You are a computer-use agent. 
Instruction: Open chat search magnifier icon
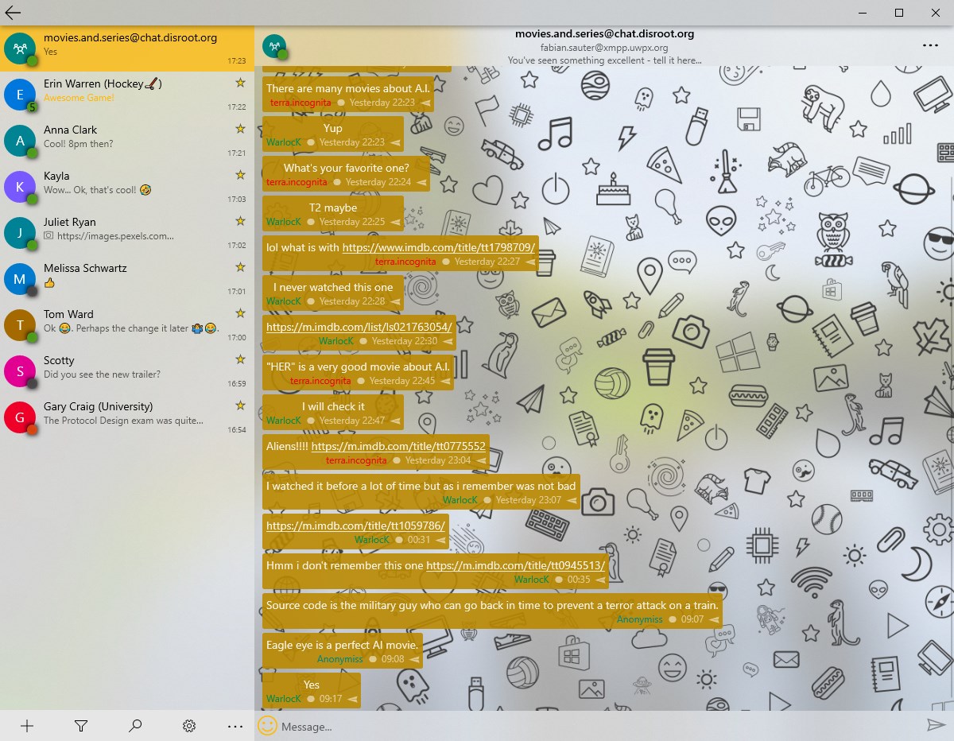[135, 725]
